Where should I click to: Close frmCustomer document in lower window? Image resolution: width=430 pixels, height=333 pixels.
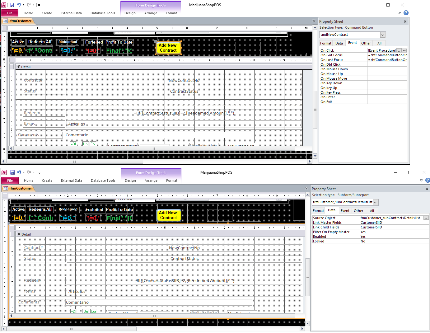[x=306, y=188]
